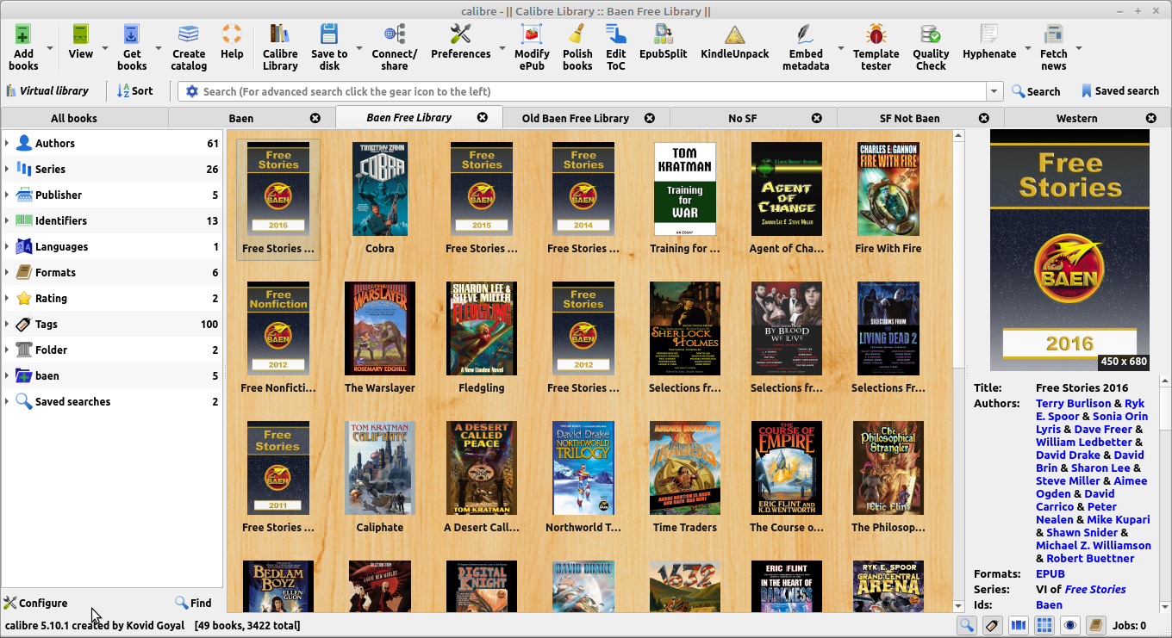Click the Connect/share icon
Viewport: 1172px width, 638px height.
[x=395, y=34]
